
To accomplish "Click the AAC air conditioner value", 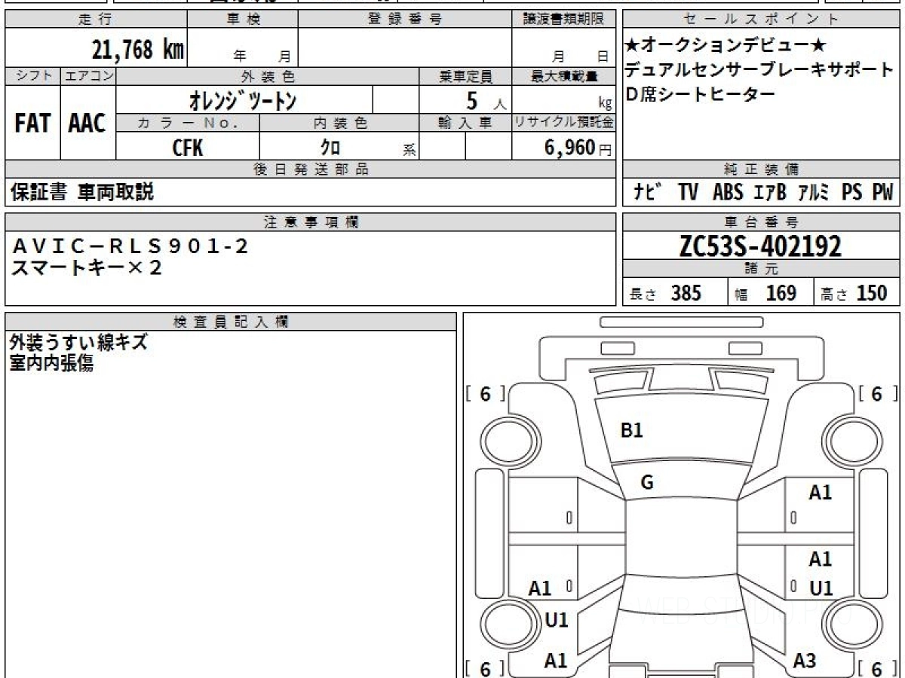I will click(x=87, y=123).
